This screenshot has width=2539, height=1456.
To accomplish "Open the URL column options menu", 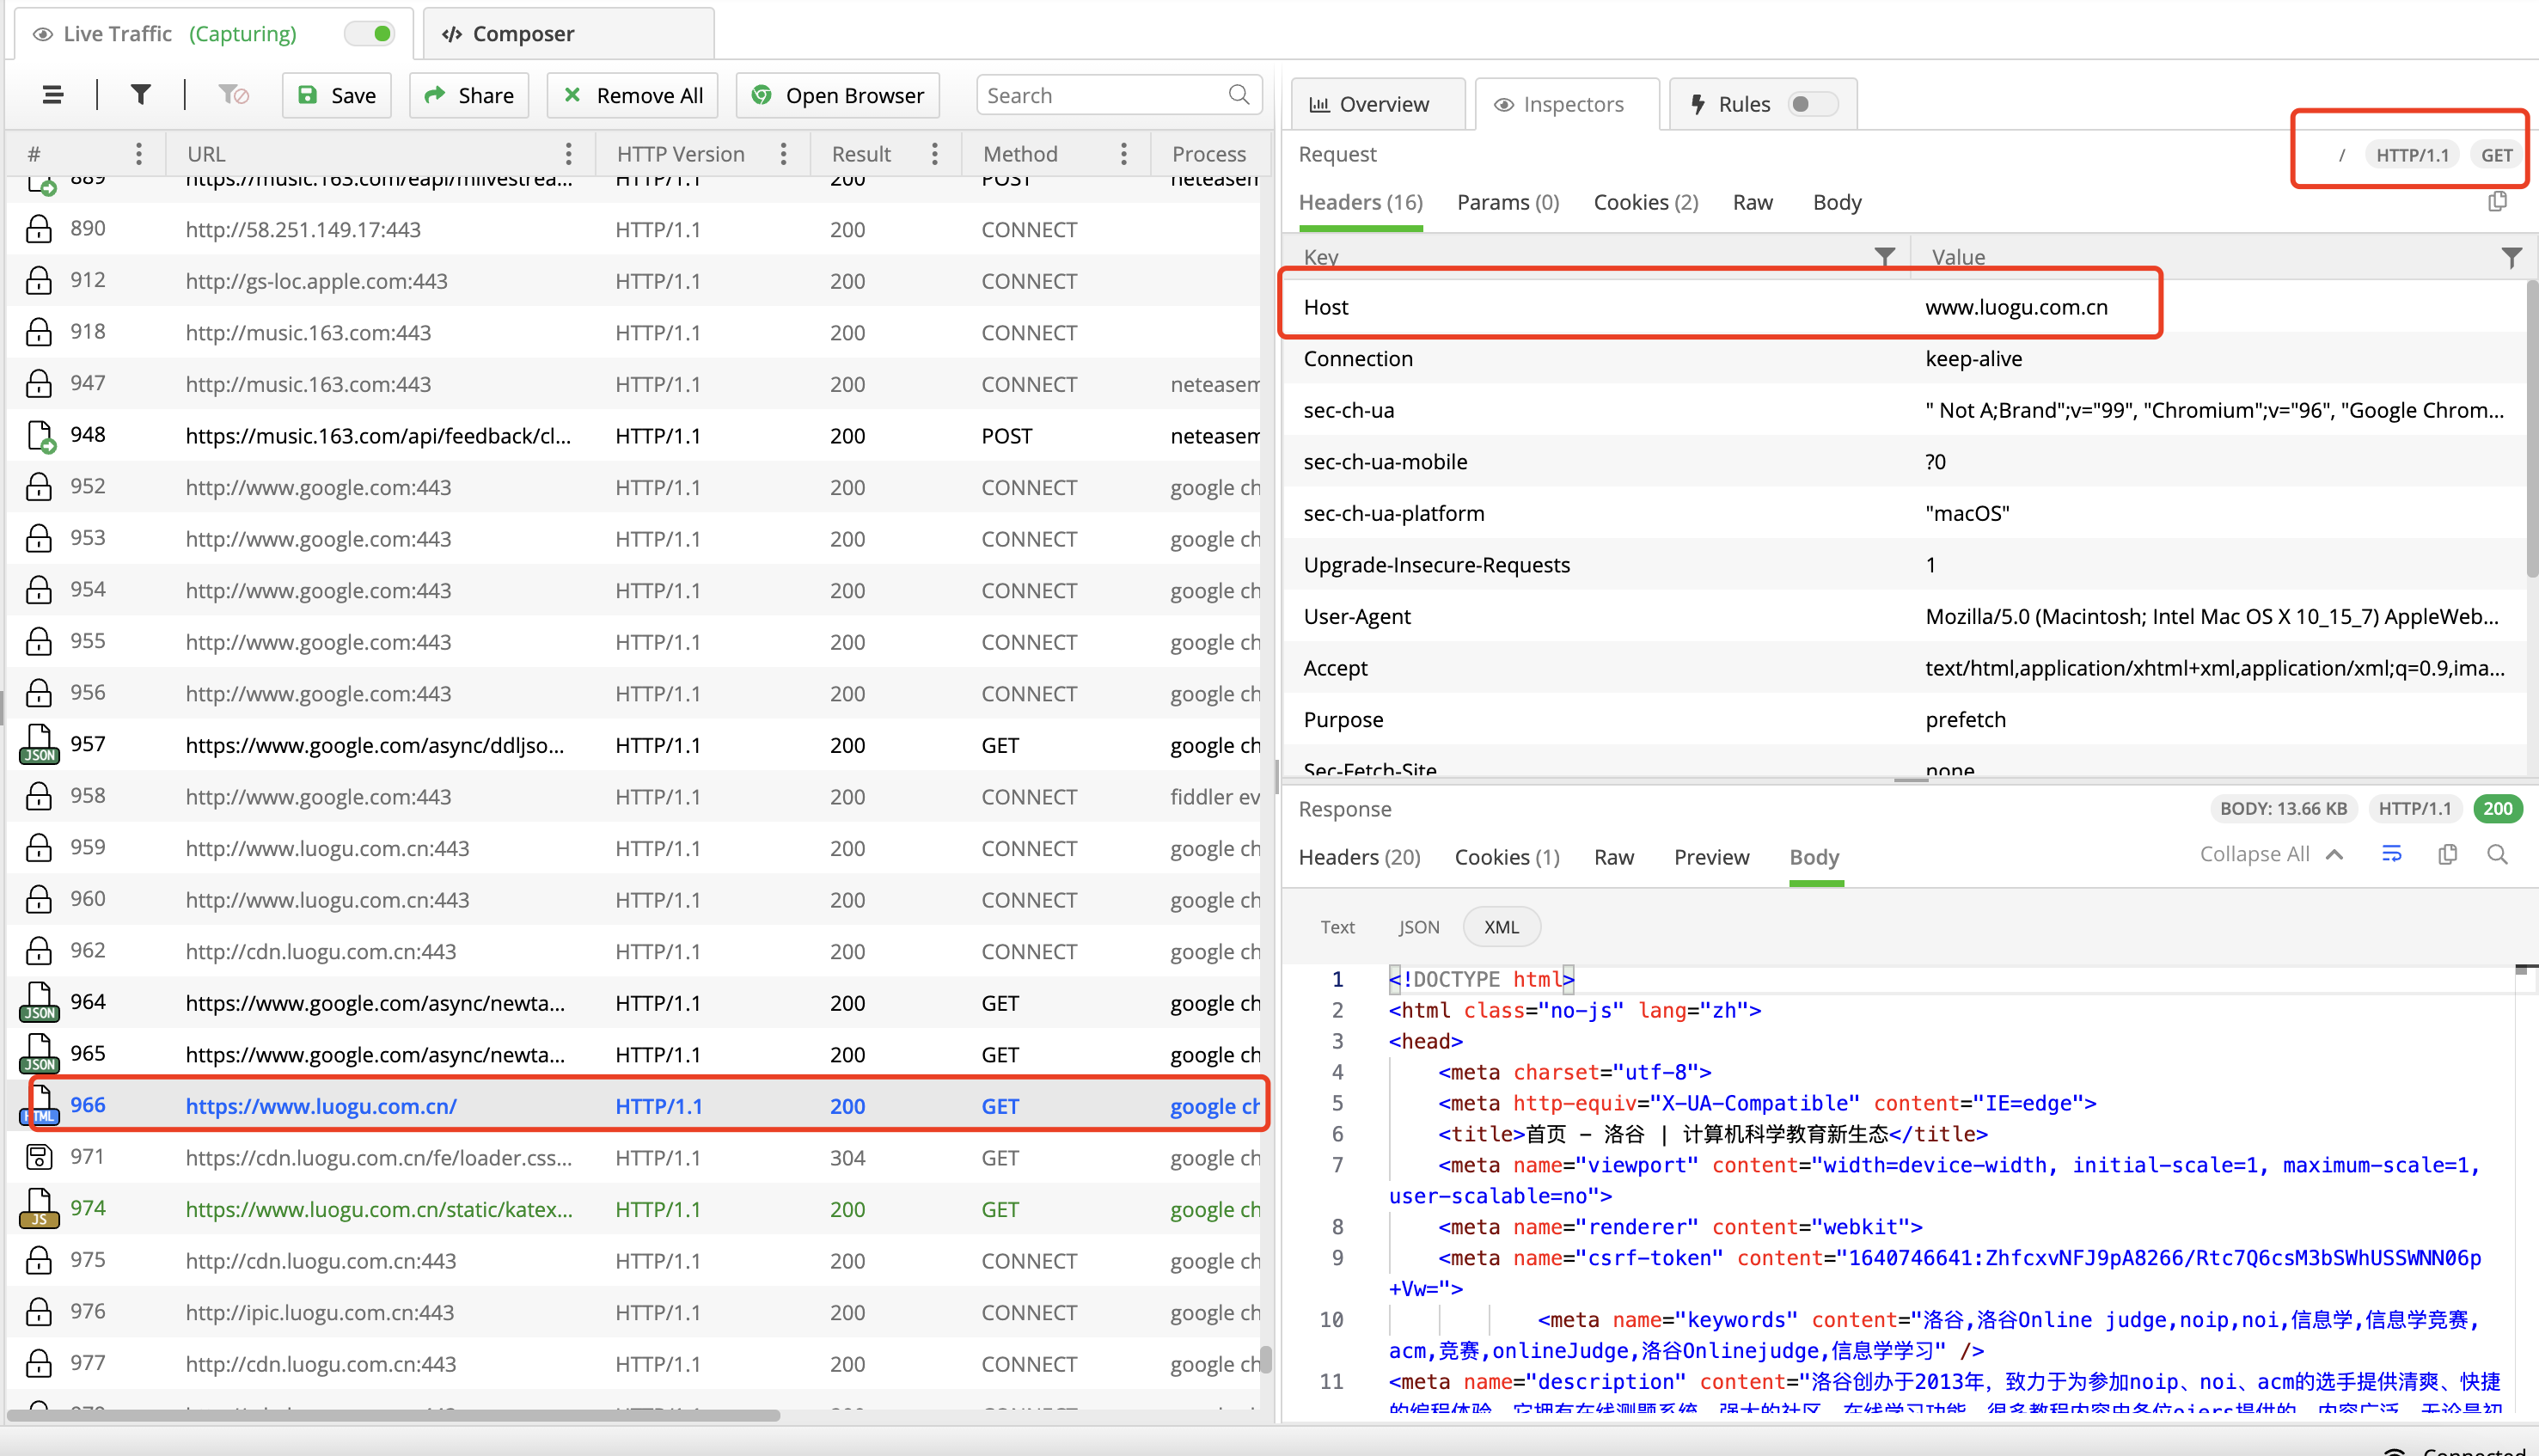I will (x=568, y=154).
